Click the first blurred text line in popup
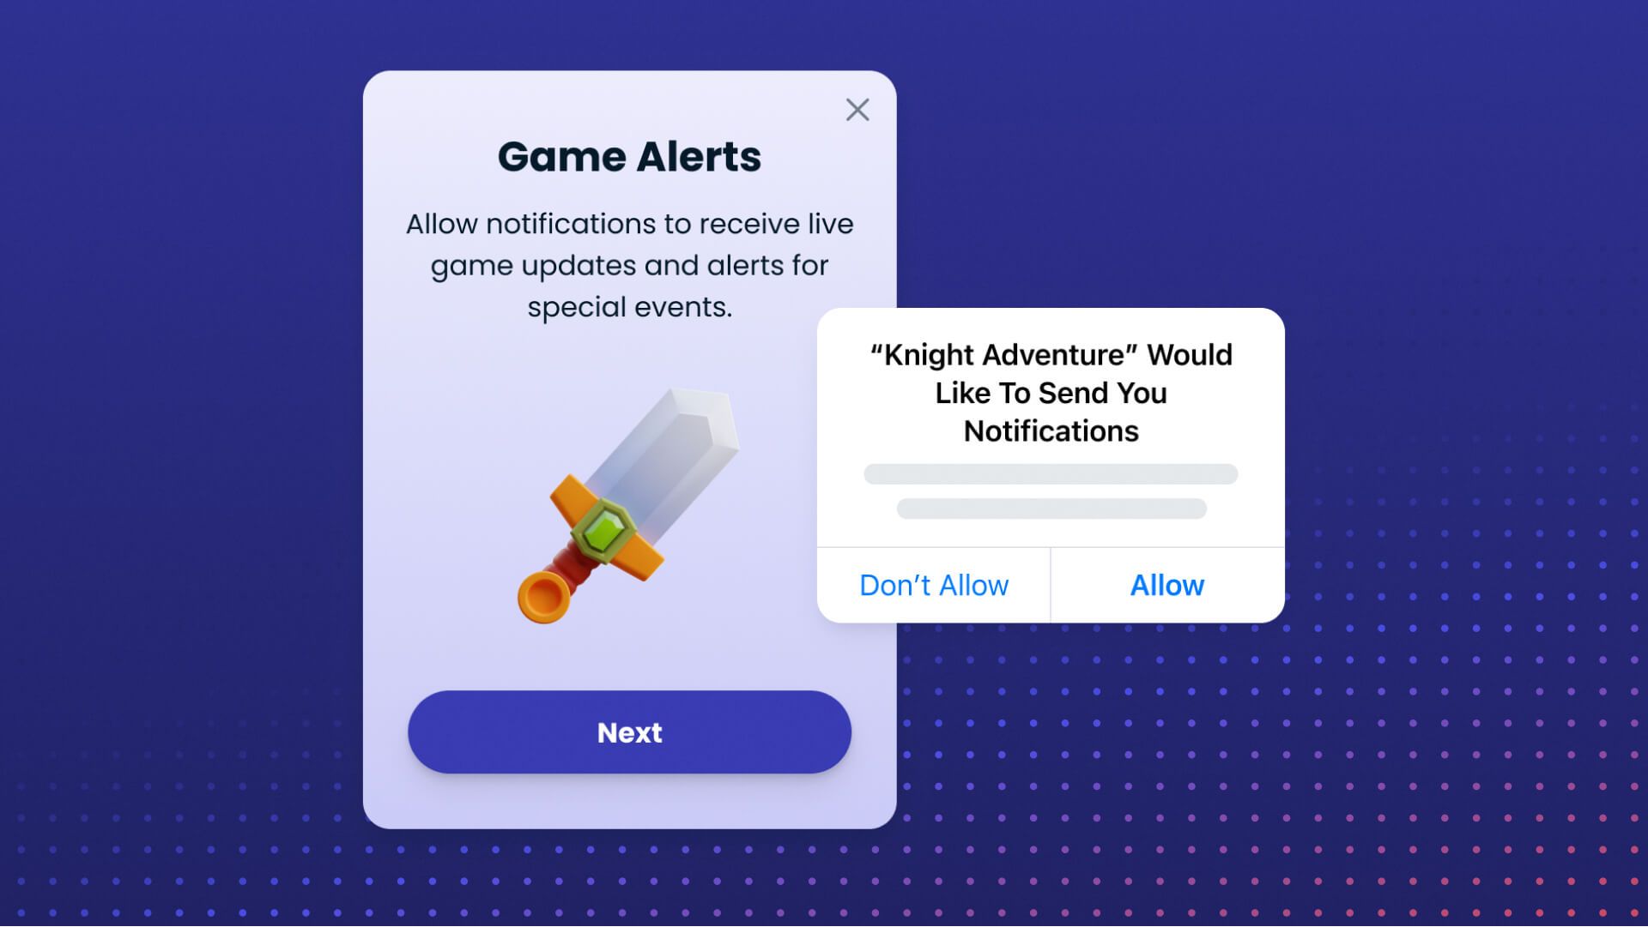 coord(1051,475)
